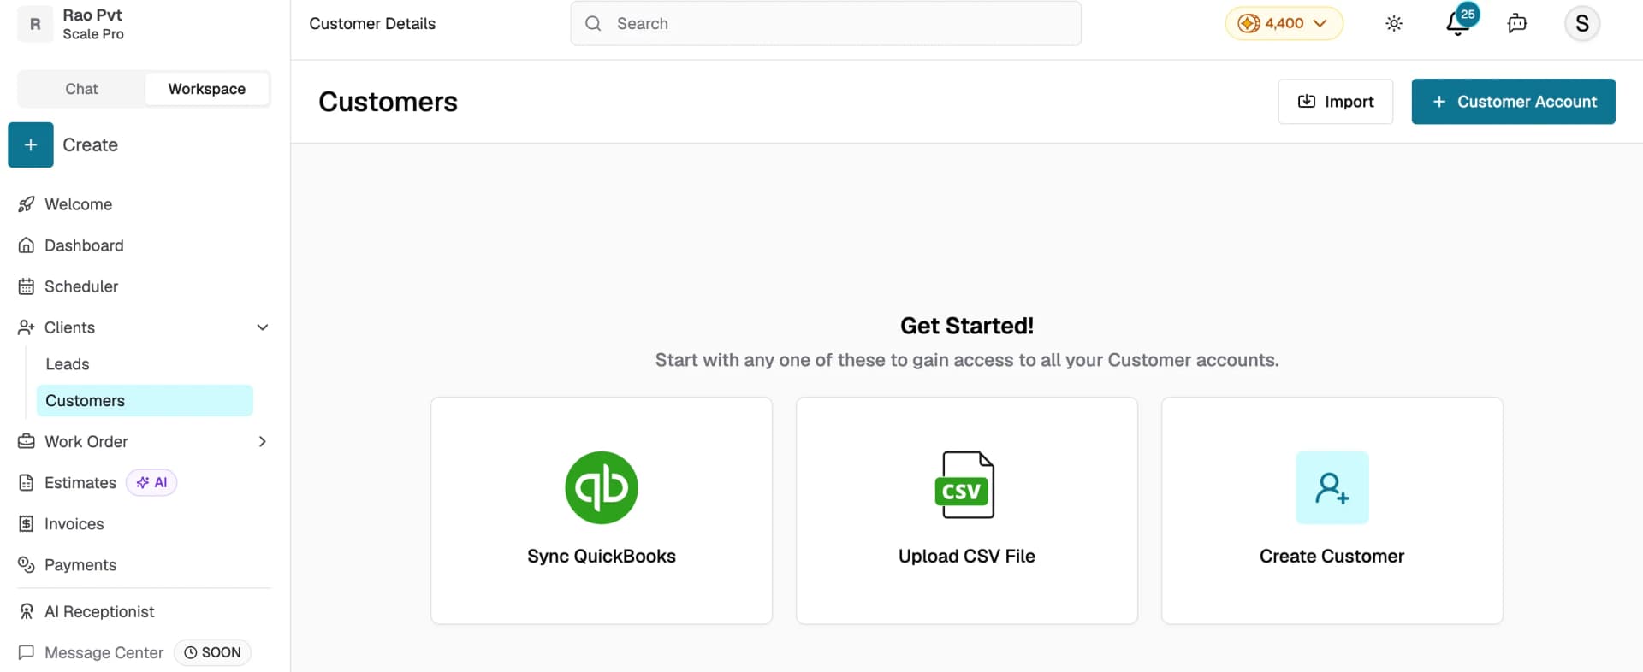Expand the Work Order section chevron

click(263, 442)
